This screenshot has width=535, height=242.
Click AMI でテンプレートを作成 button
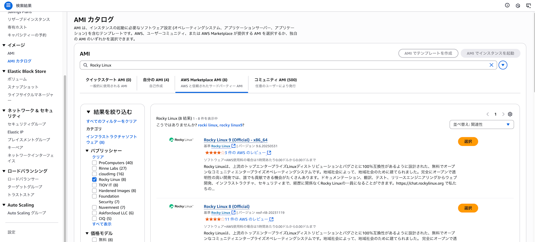428,53
